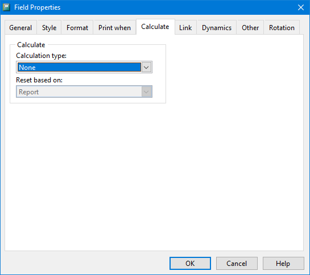
Task: Expand the Reset based on dropdown arrow
Action: pos(146,91)
